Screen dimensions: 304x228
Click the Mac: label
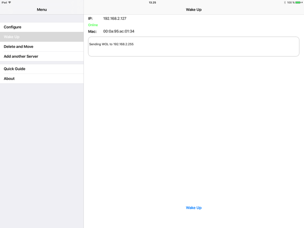pos(93,31)
